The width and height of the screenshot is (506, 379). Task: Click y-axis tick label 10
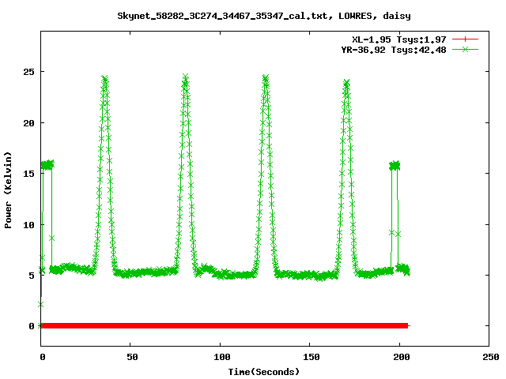(28, 225)
